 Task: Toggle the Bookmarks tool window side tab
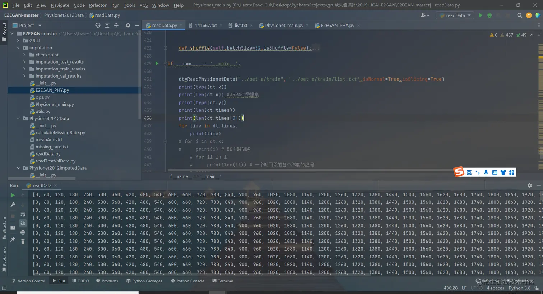point(4,259)
